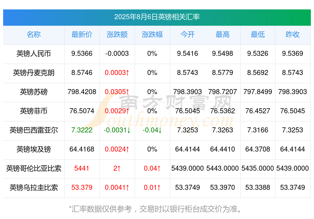Click the 英镑乌拉圭比索 row name
This screenshot has height=219, width=314.
[x=34, y=188]
